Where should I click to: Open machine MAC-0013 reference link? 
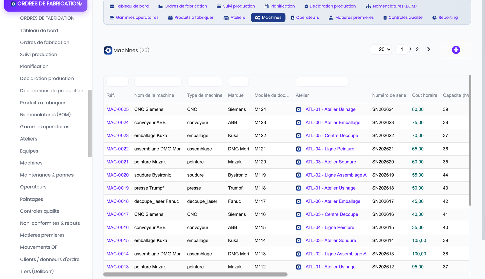click(x=117, y=267)
